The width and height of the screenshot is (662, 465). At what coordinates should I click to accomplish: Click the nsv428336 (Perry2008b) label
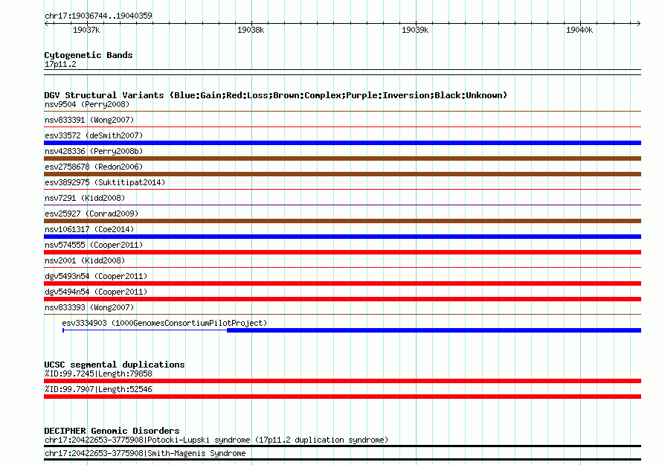coord(94,151)
